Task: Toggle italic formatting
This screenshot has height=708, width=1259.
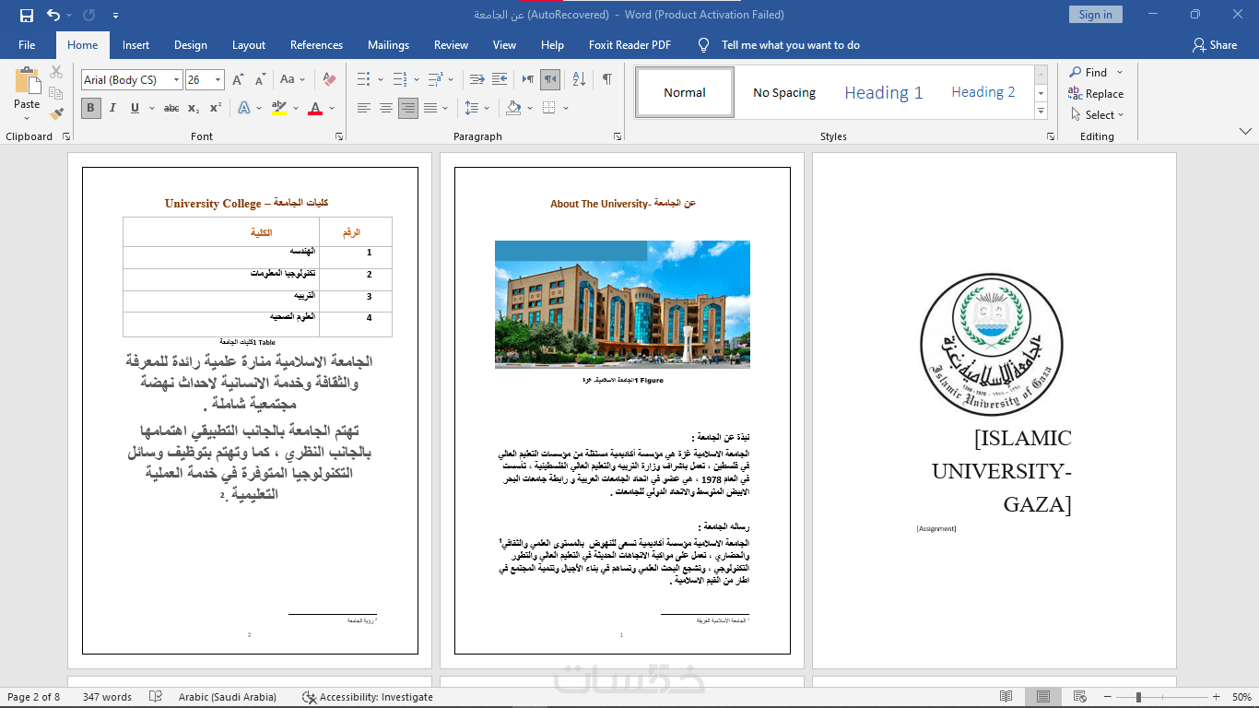Action: click(112, 108)
